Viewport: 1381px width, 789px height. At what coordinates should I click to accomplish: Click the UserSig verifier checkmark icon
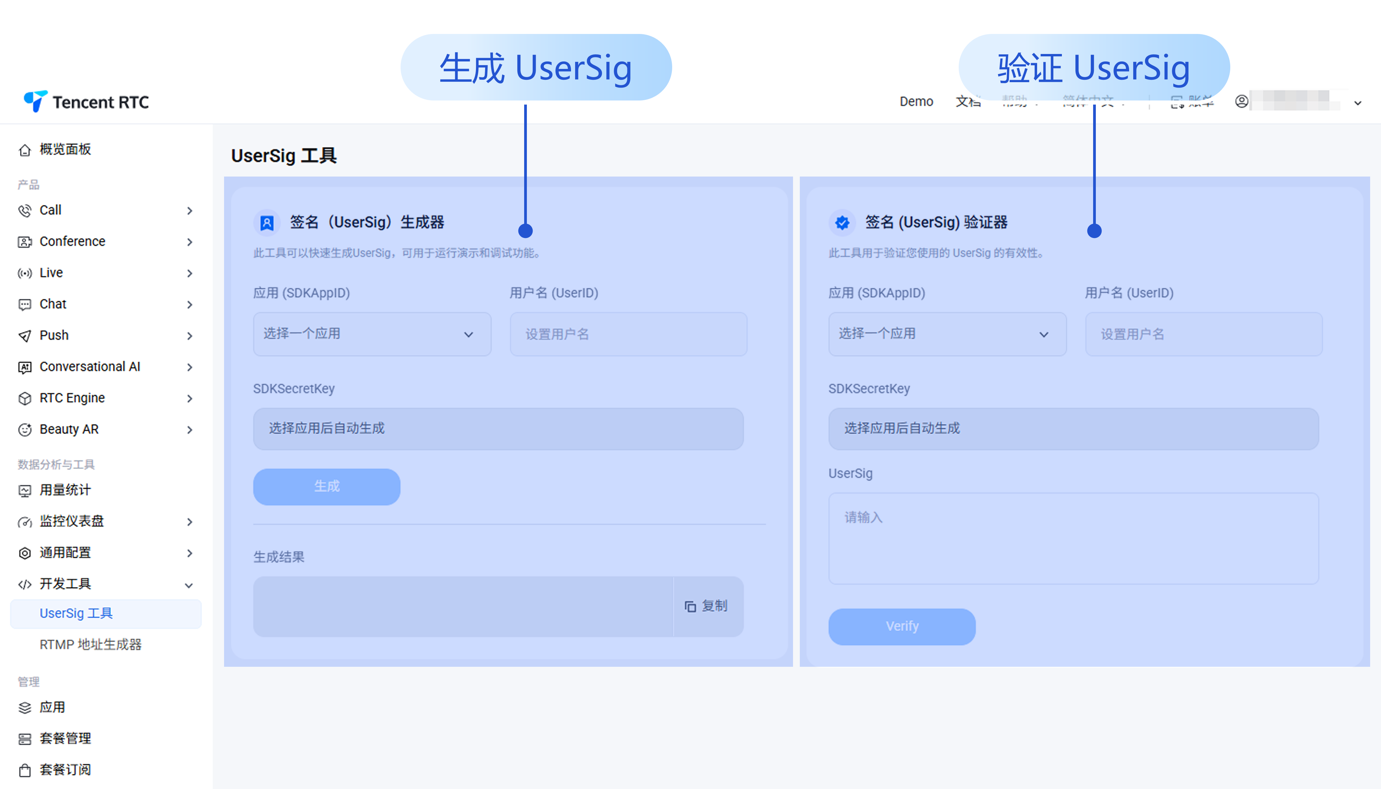coord(842,223)
